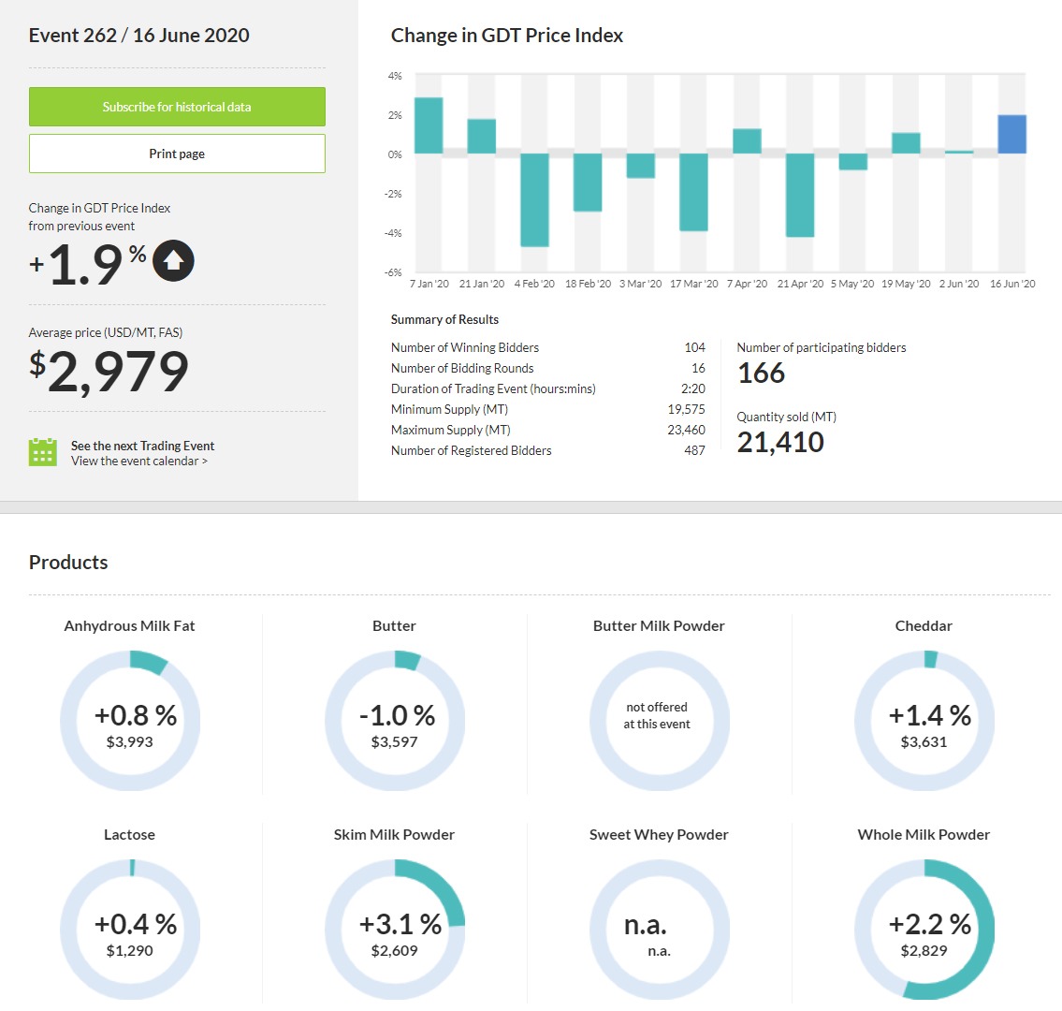Click the 17 Mar '20 chart bar

(693, 192)
